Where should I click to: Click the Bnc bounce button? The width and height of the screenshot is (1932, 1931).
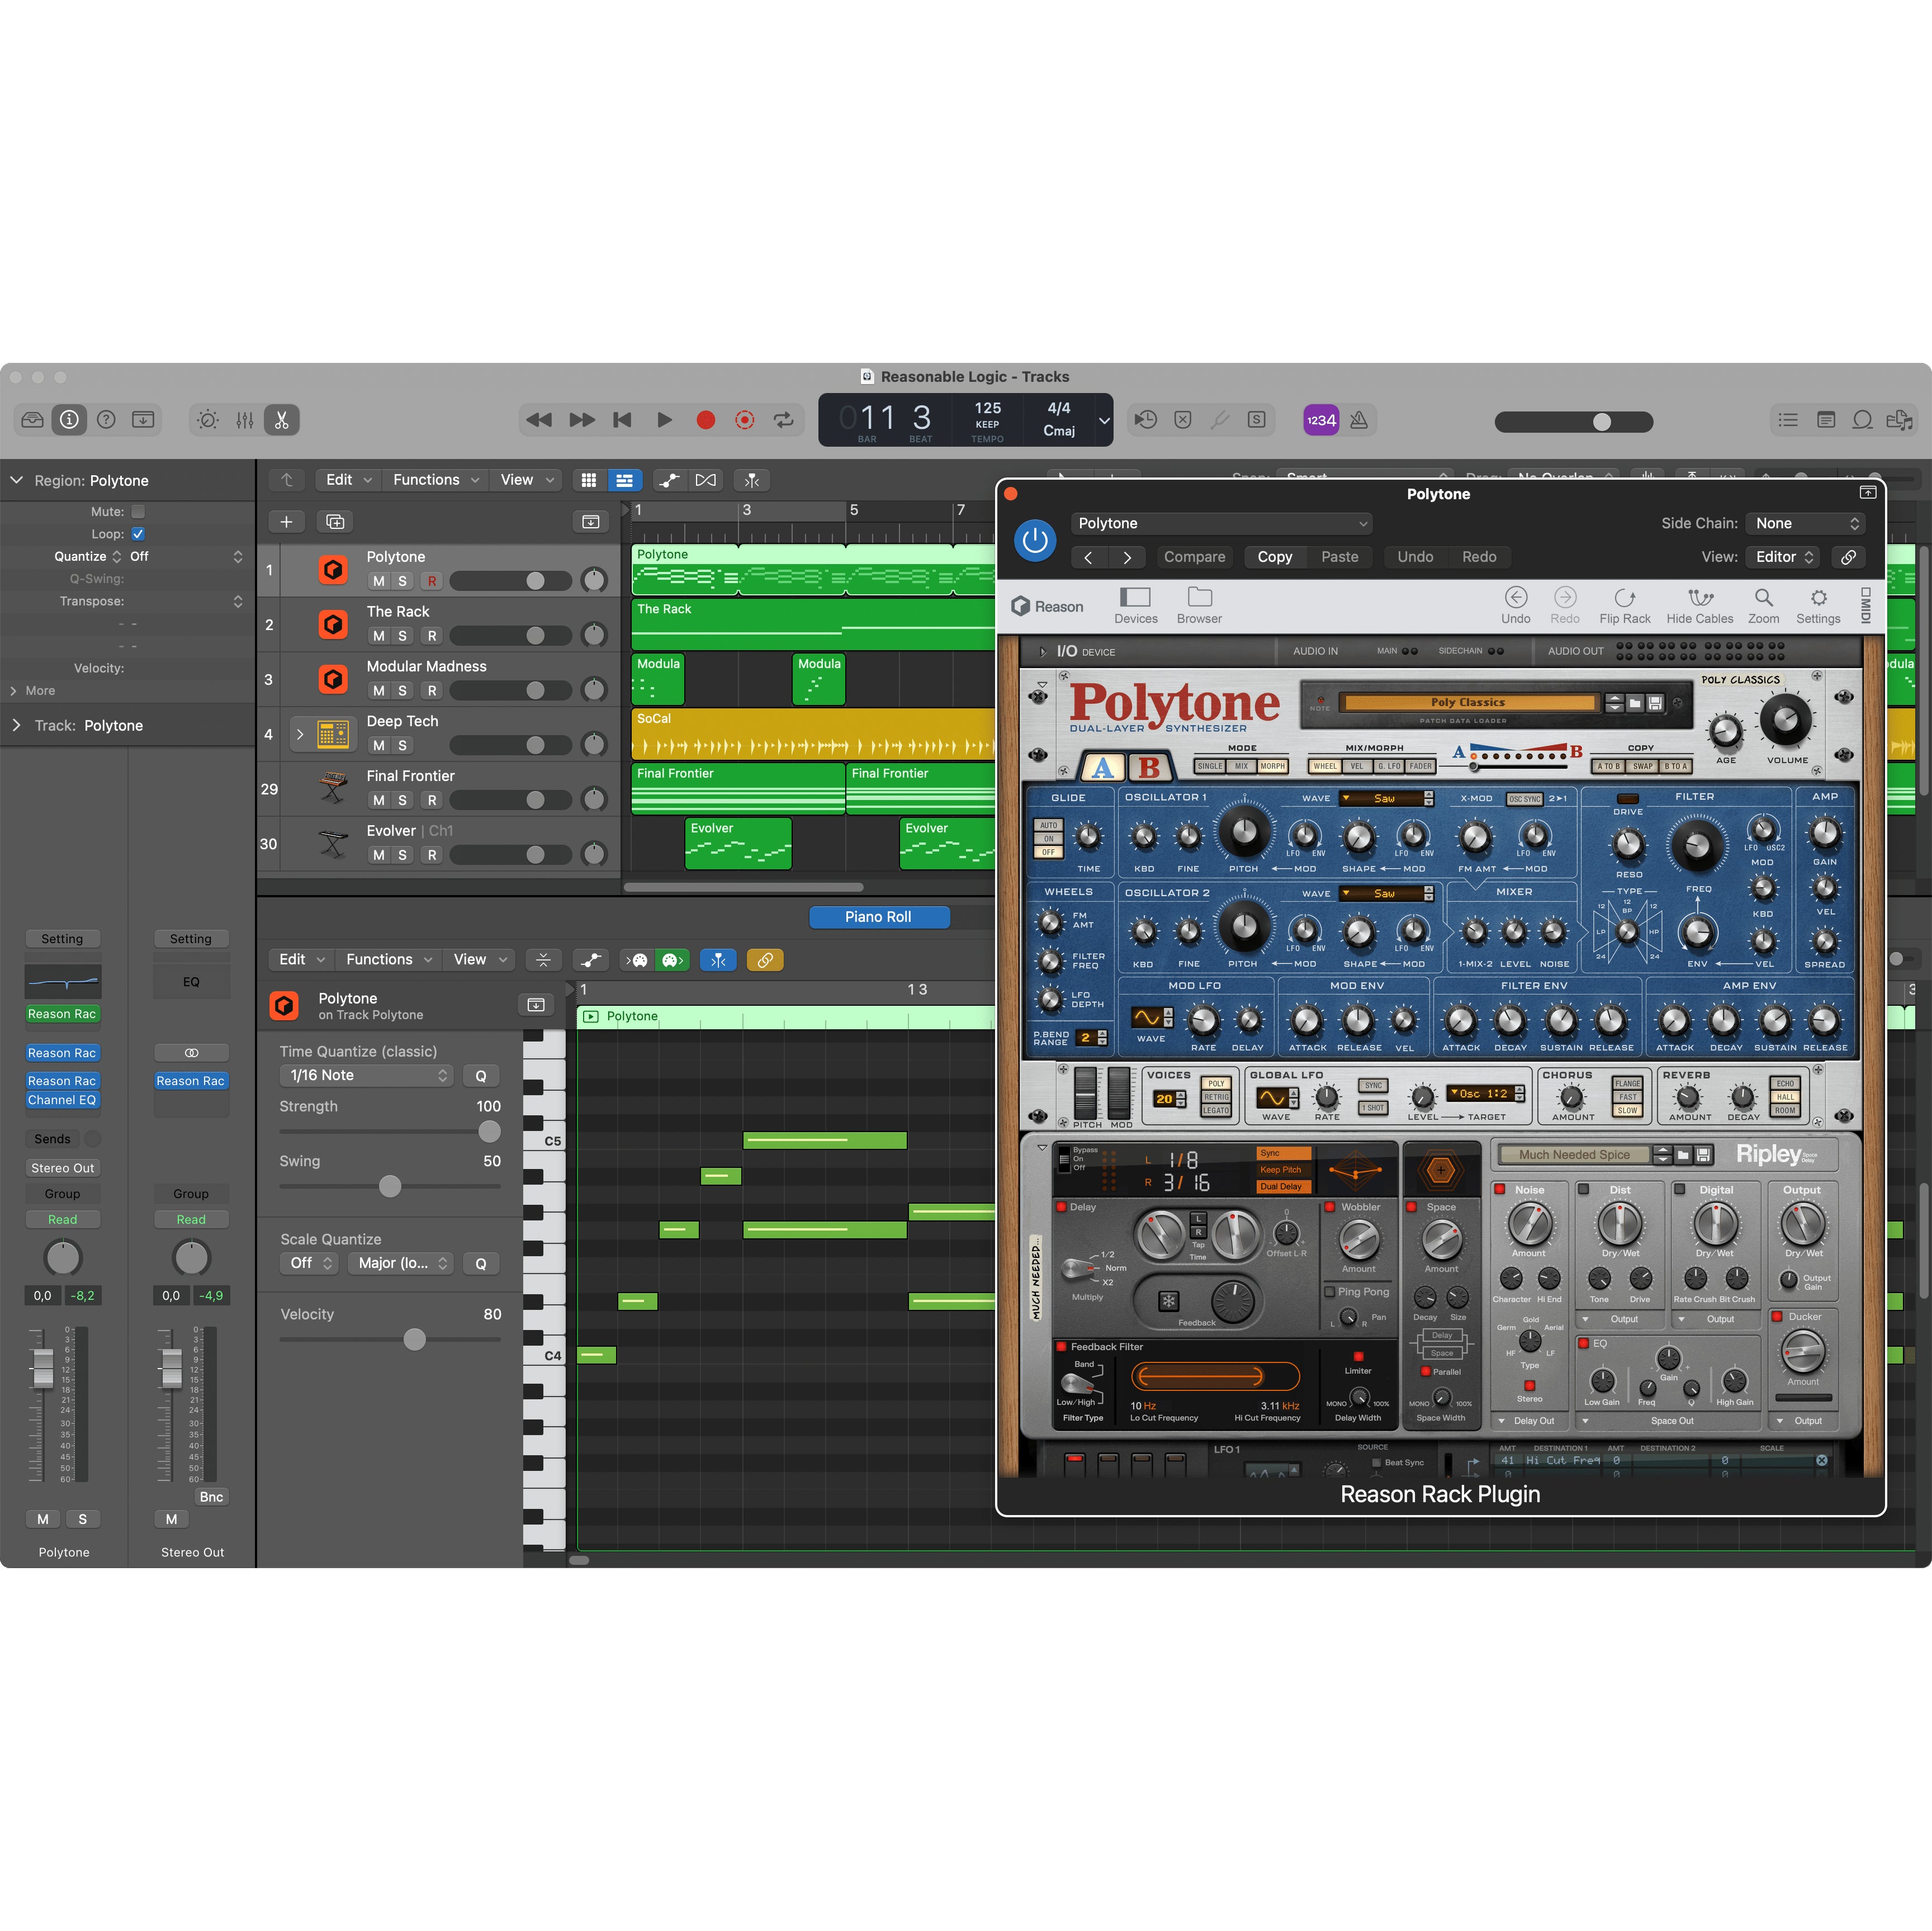point(211,1497)
